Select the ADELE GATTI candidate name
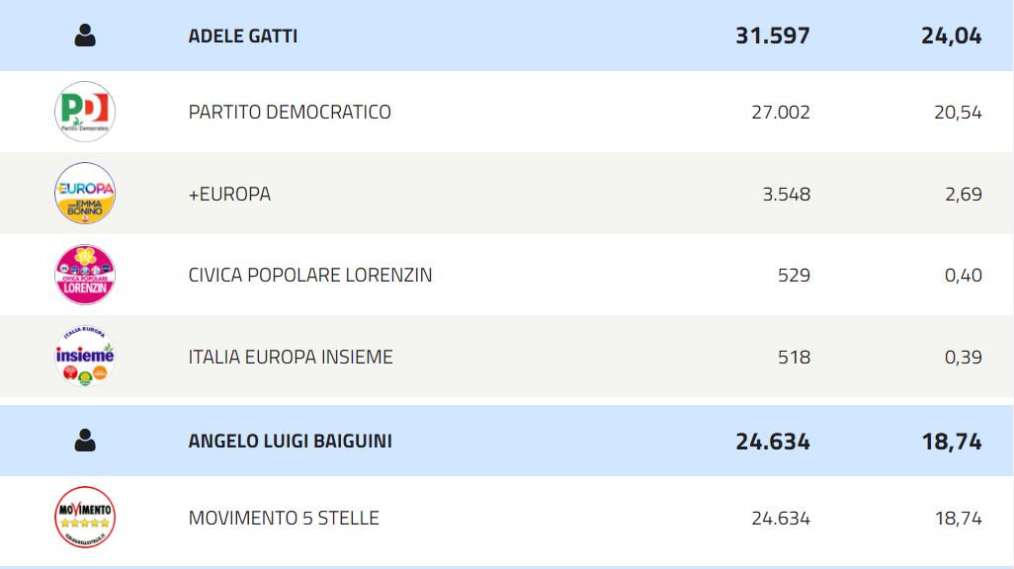The width and height of the screenshot is (1014, 569). pyautogui.click(x=243, y=37)
